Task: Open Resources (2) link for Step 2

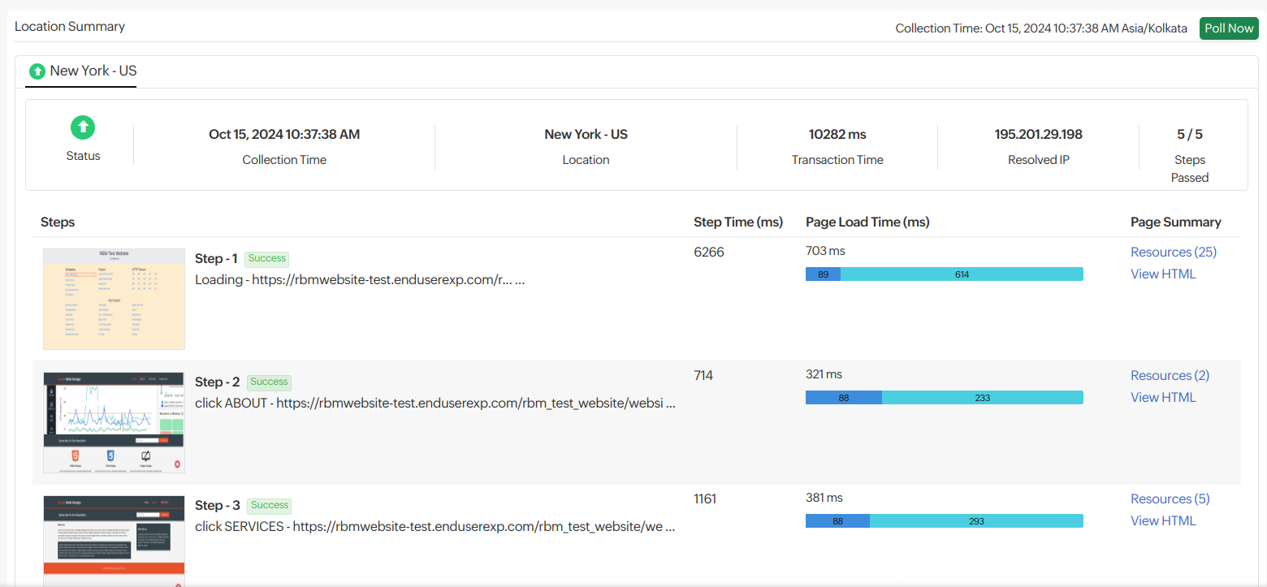Action: pos(1170,375)
